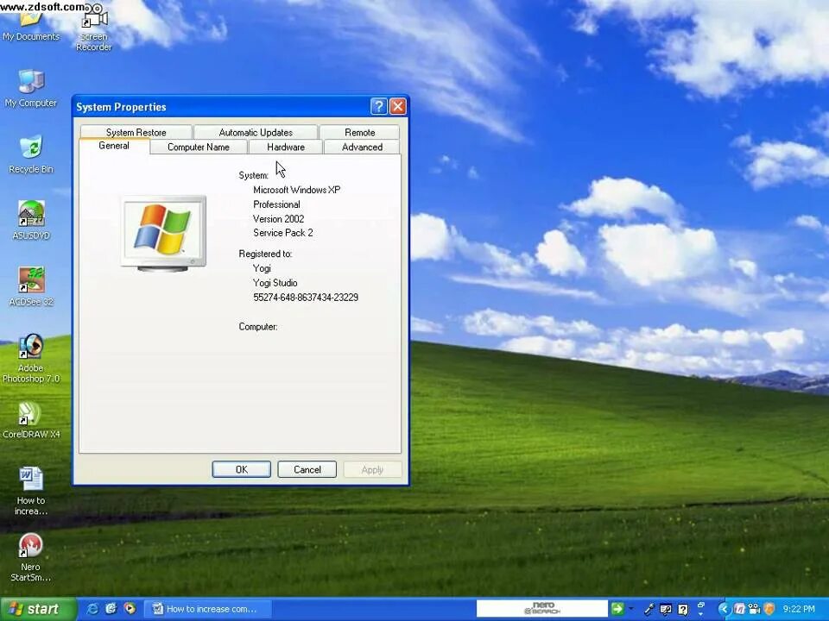Click the product ID 55274-648-8637434-23229
The image size is (829, 621).
click(x=306, y=298)
